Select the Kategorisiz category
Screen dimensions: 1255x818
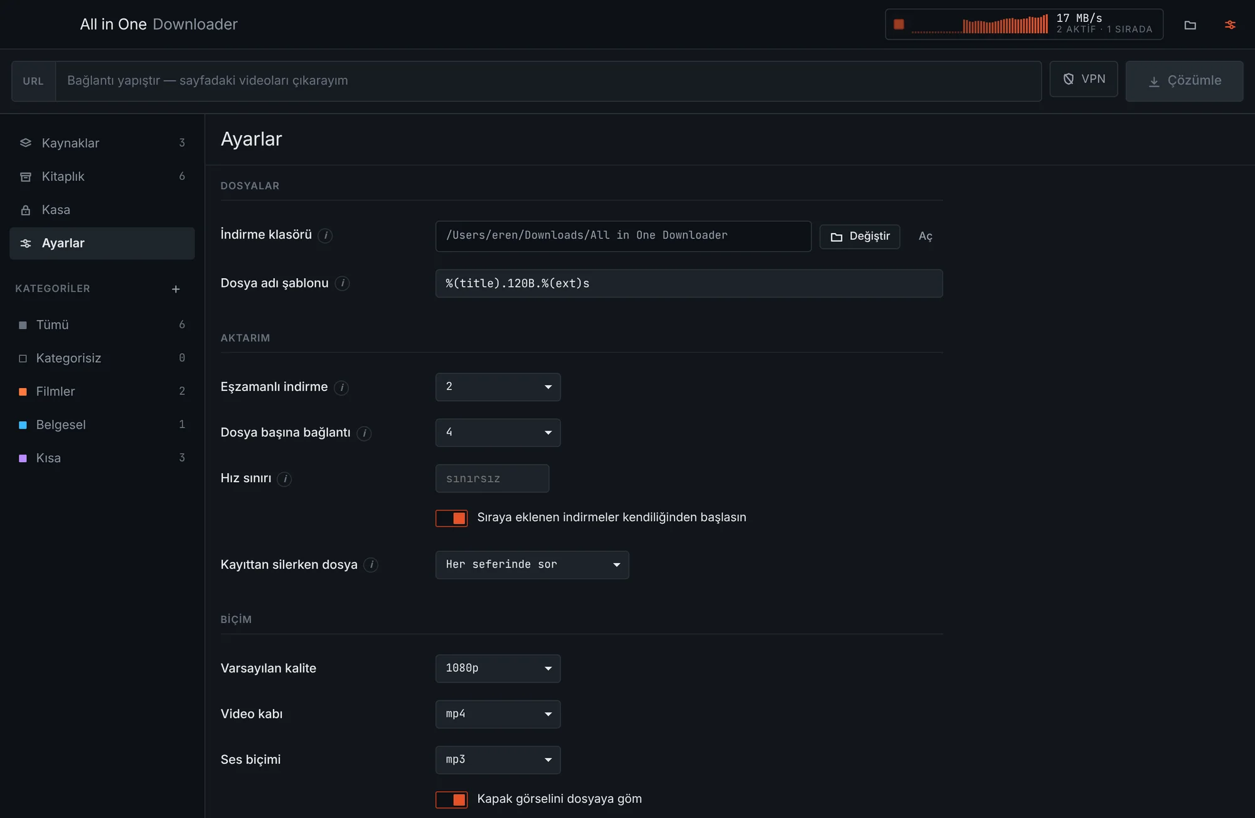[102, 358]
